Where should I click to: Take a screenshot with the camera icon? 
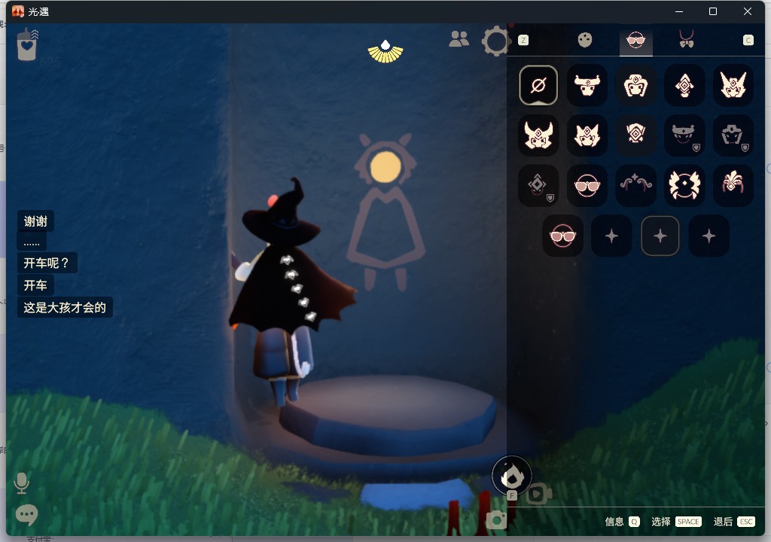coord(497,519)
